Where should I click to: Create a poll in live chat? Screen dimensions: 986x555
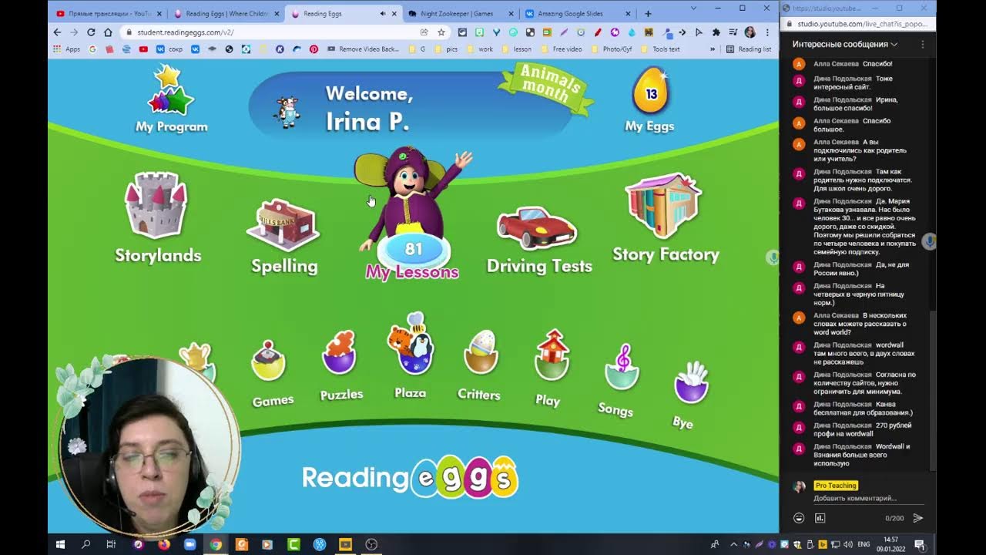(x=820, y=518)
